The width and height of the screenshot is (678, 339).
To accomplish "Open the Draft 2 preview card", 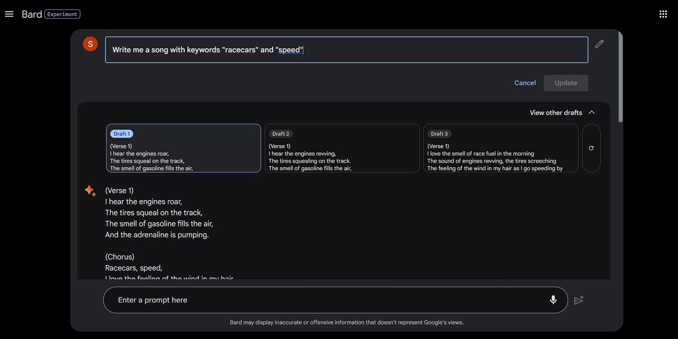I will [342, 148].
